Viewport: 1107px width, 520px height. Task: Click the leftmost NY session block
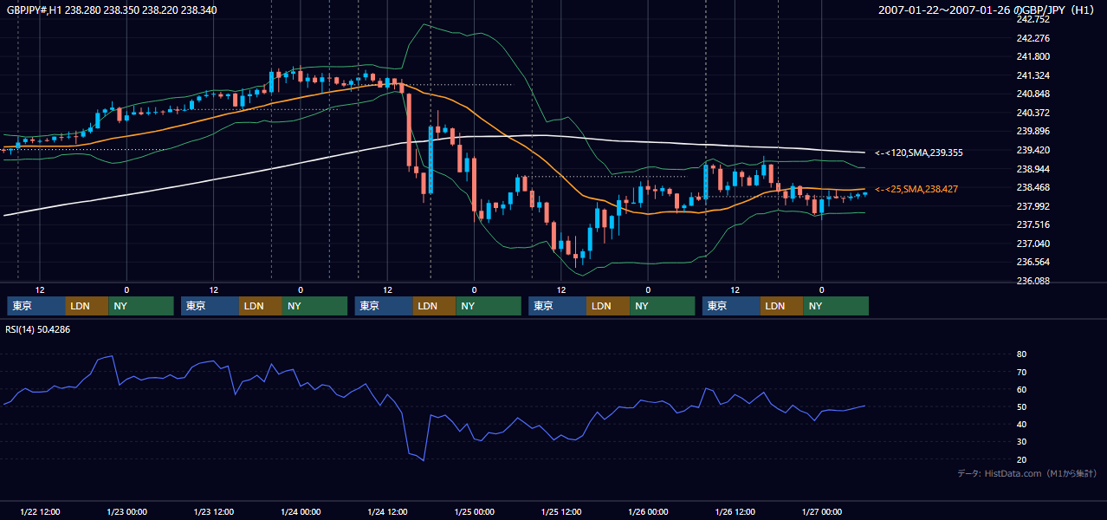141,306
